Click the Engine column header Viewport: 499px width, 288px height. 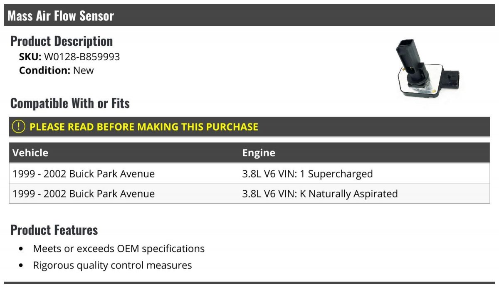(x=259, y=153)
